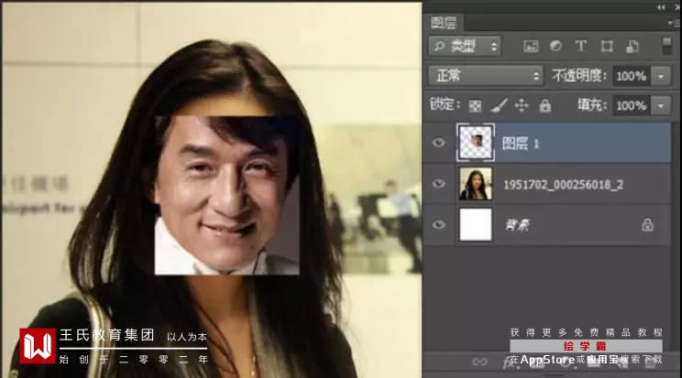This screenshot has height=378, width=682.
Task: Filter for smart objects icon
Action: click(632, 46)
